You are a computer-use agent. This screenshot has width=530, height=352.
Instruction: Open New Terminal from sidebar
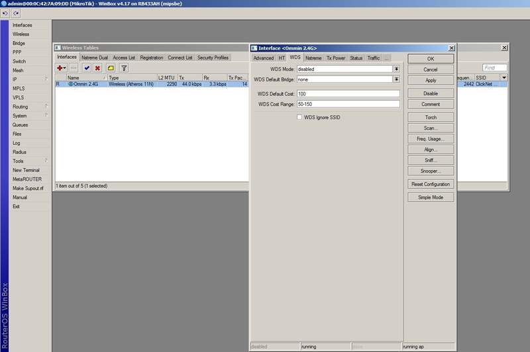pos(26,170)
